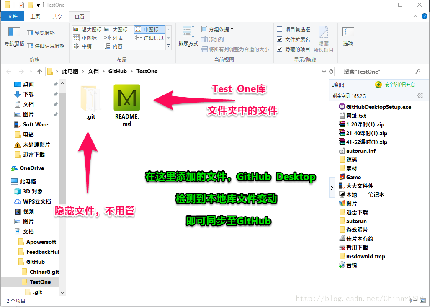The width and height of the screenshot is (430, 307).
Task: Open the README.md file icon
Action: [x=127, y=98]
